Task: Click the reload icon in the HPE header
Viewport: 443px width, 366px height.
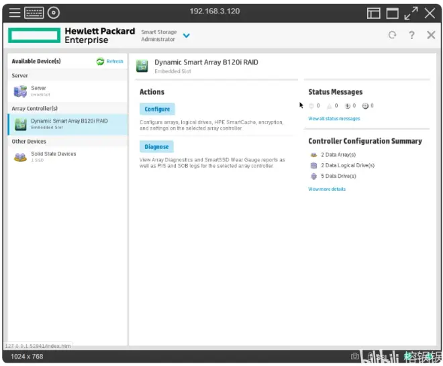Action: [x=392, y=35]
